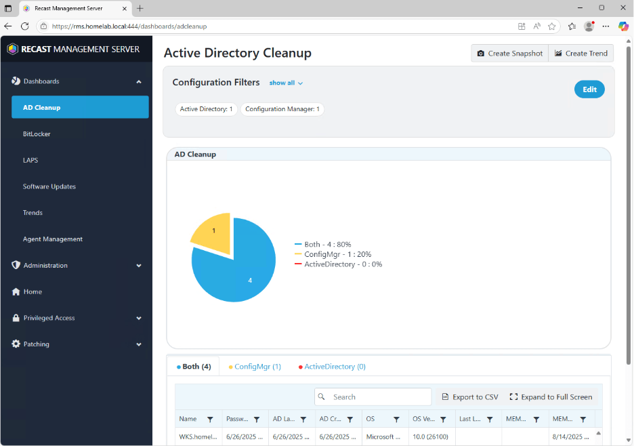The height and width of the screenshot is (446, 634).
Task: Click the Recast Management Server logo
Action: click(11, 49)
